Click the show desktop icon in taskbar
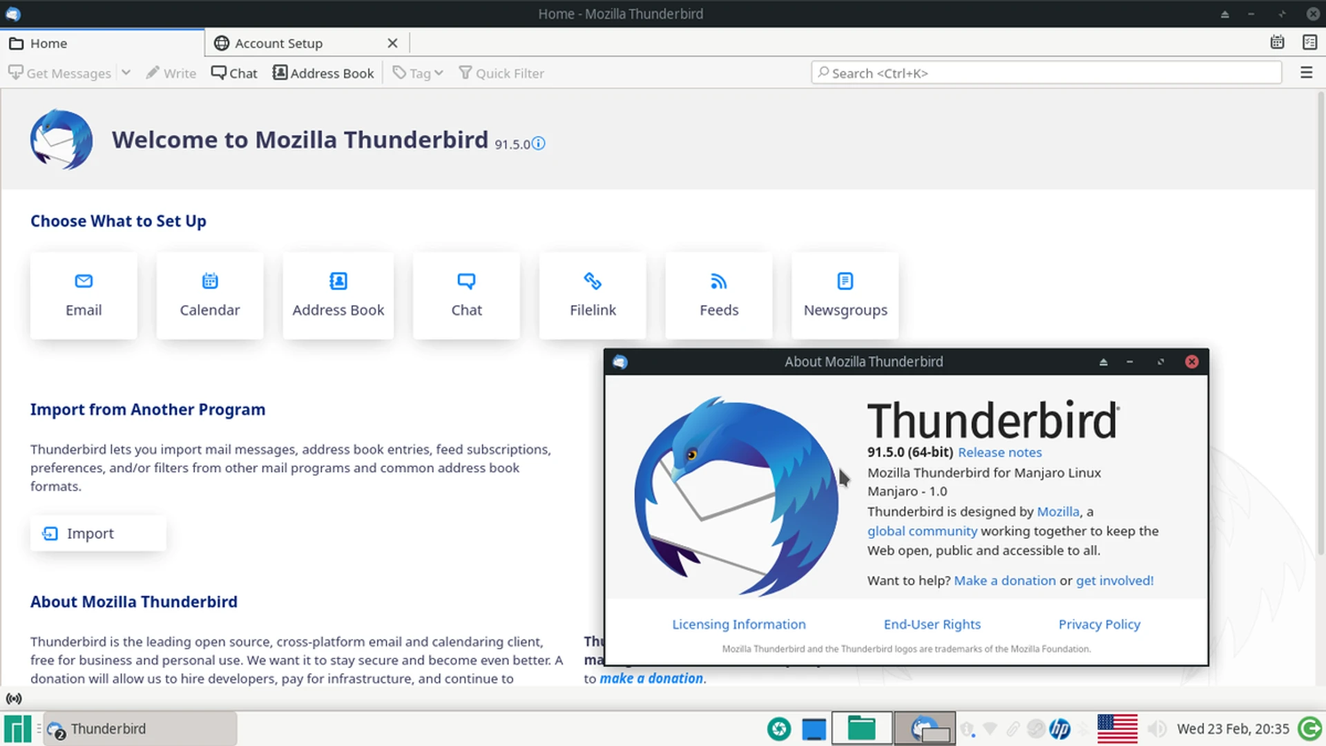Viewport: 1326px width, 746px height. pyautogui.click(x=814, y=729)
